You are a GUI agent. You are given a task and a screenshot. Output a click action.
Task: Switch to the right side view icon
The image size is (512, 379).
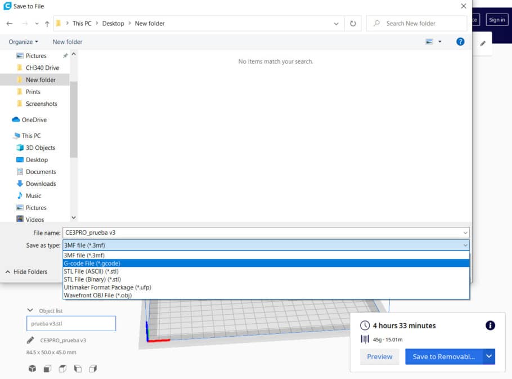click(93, 368)
